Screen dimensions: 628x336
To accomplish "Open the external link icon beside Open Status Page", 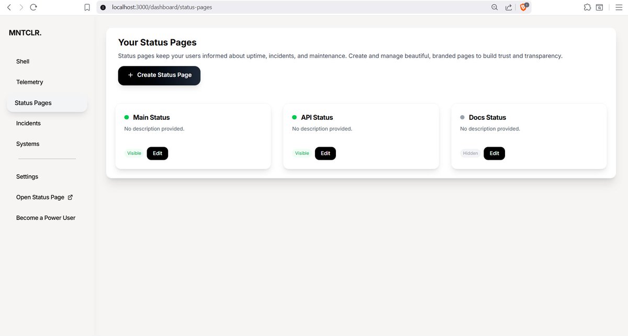I will (71, 197).
